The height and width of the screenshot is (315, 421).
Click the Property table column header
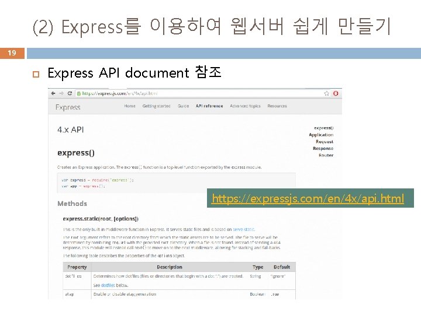(77, 267)
